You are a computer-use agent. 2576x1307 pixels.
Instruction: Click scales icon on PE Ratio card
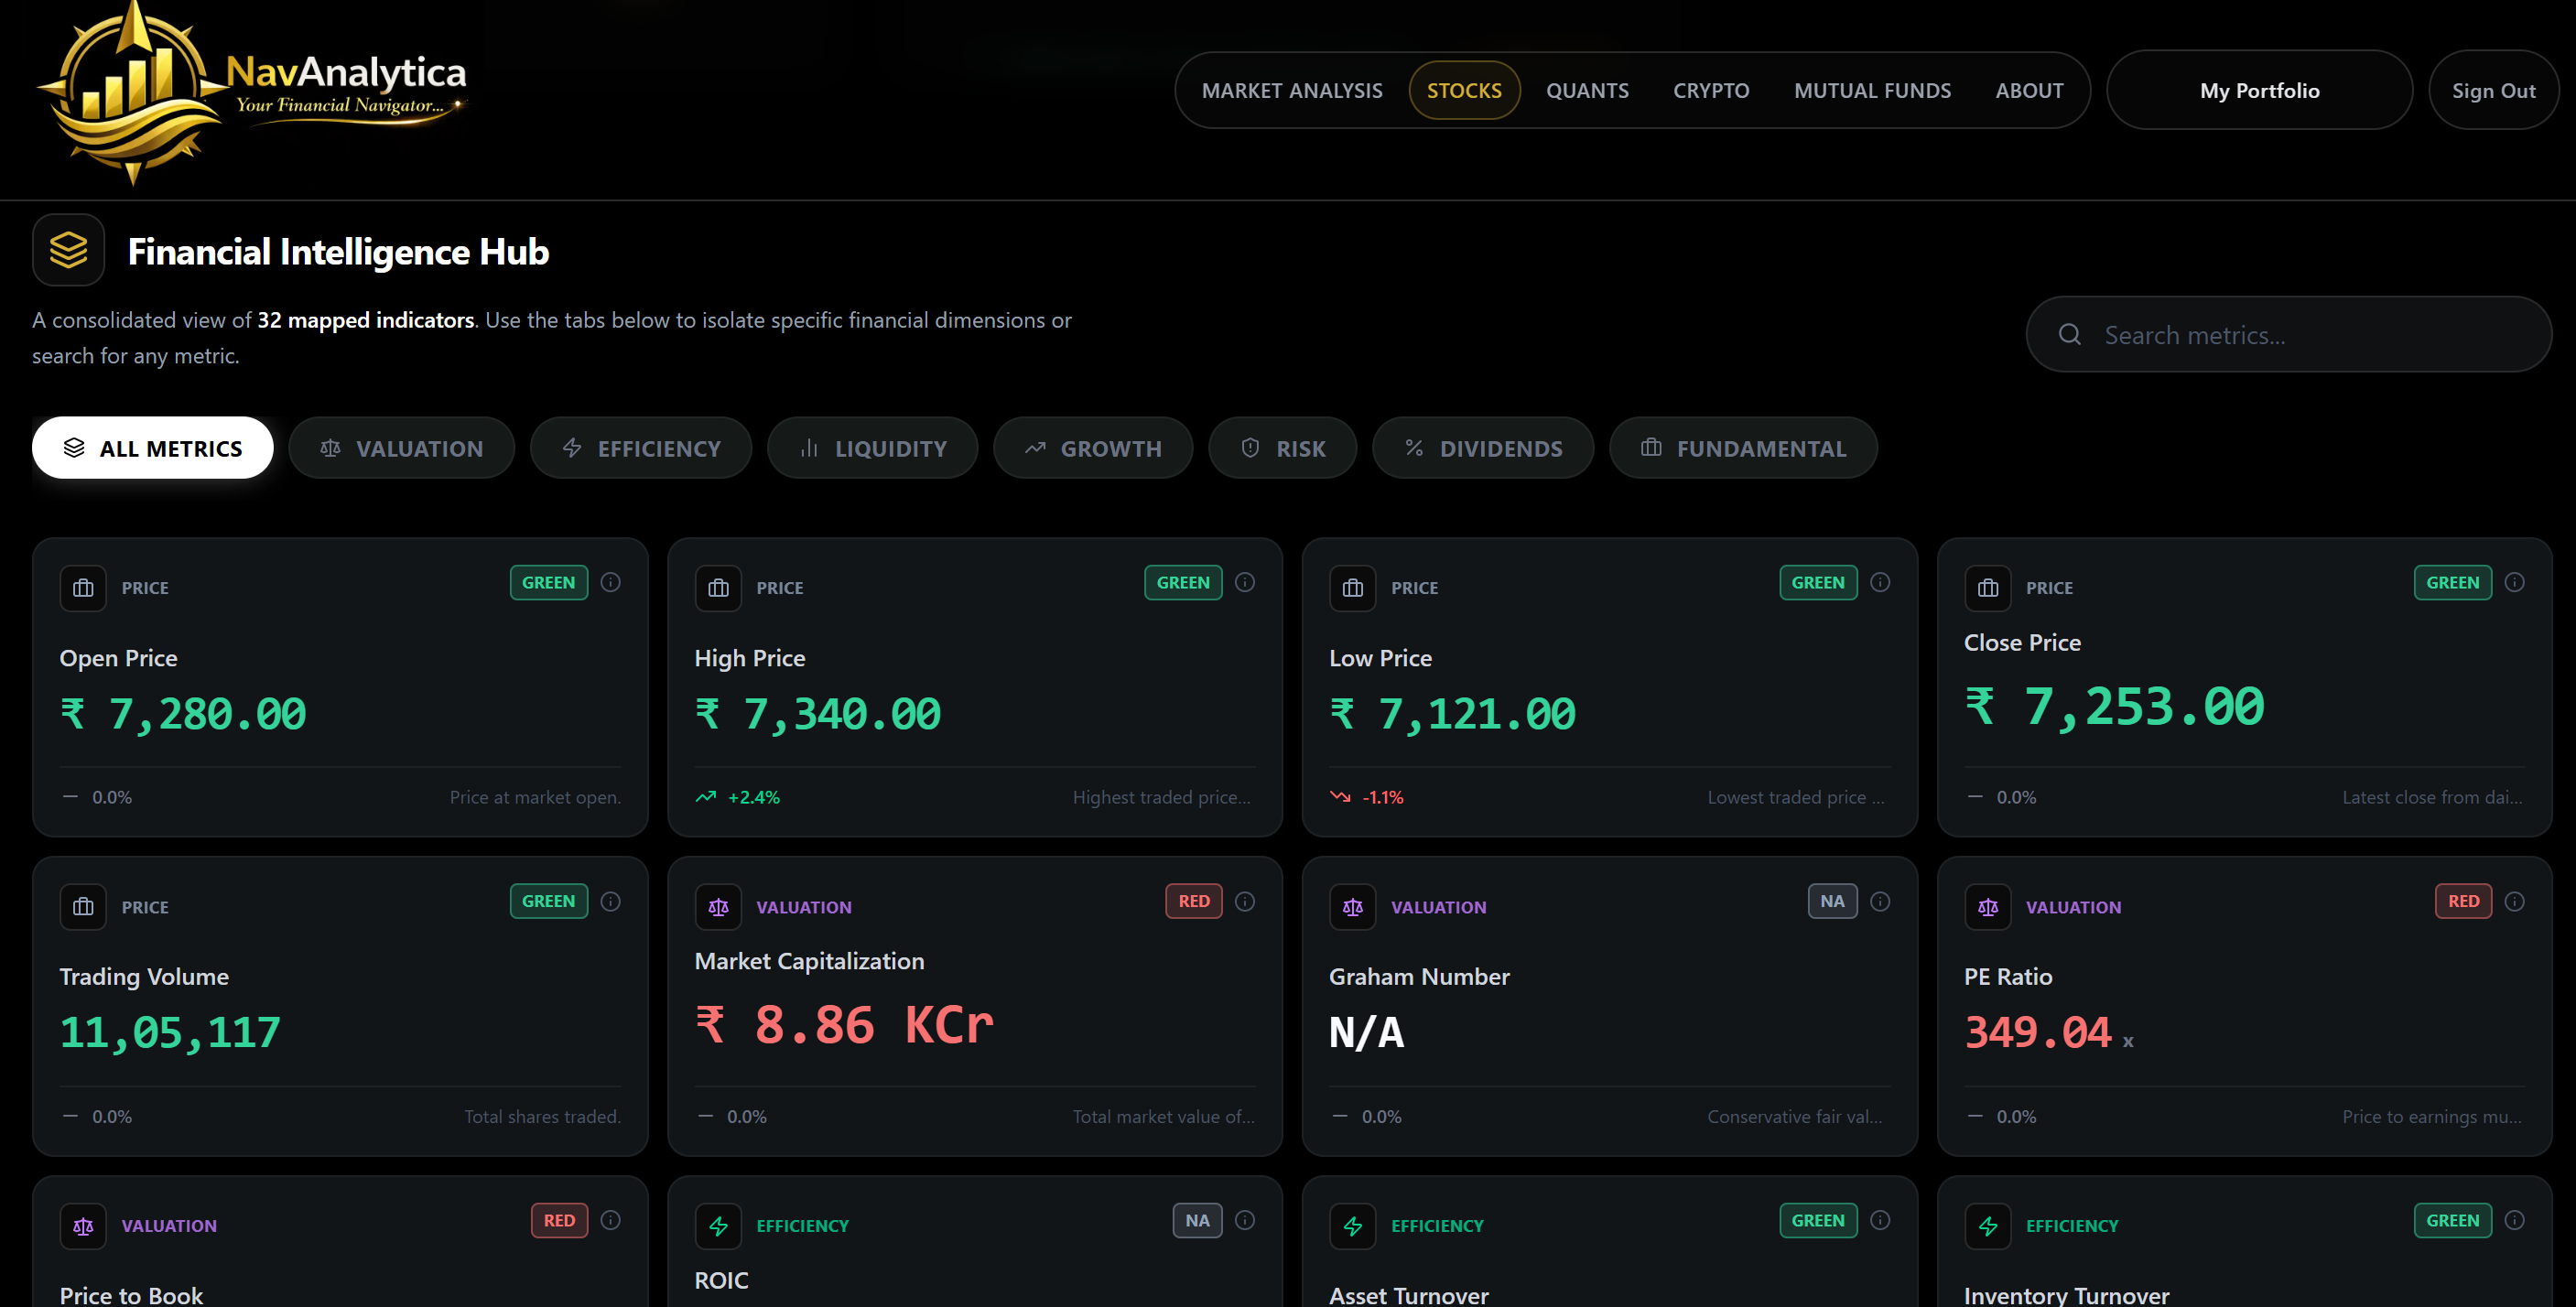1988,907
